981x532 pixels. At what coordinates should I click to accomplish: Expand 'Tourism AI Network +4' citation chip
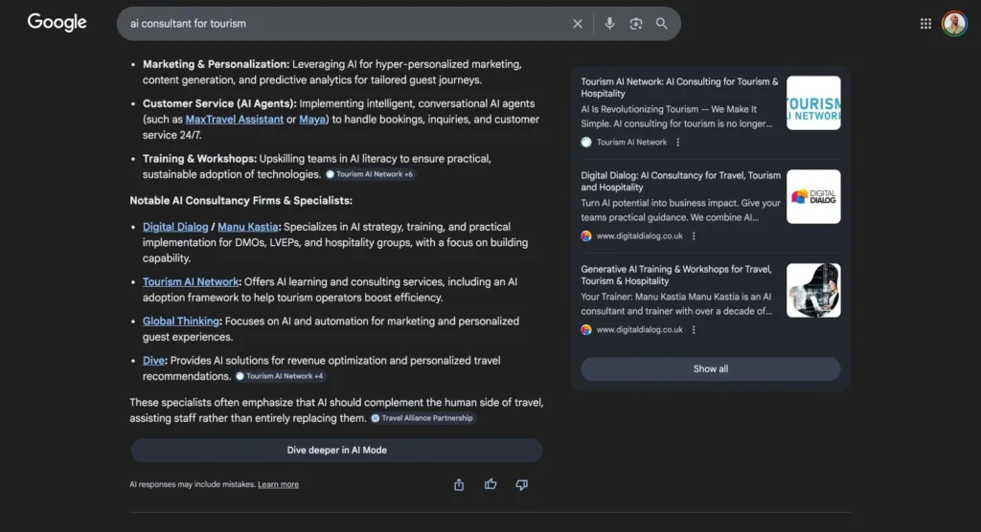(280, 376)
